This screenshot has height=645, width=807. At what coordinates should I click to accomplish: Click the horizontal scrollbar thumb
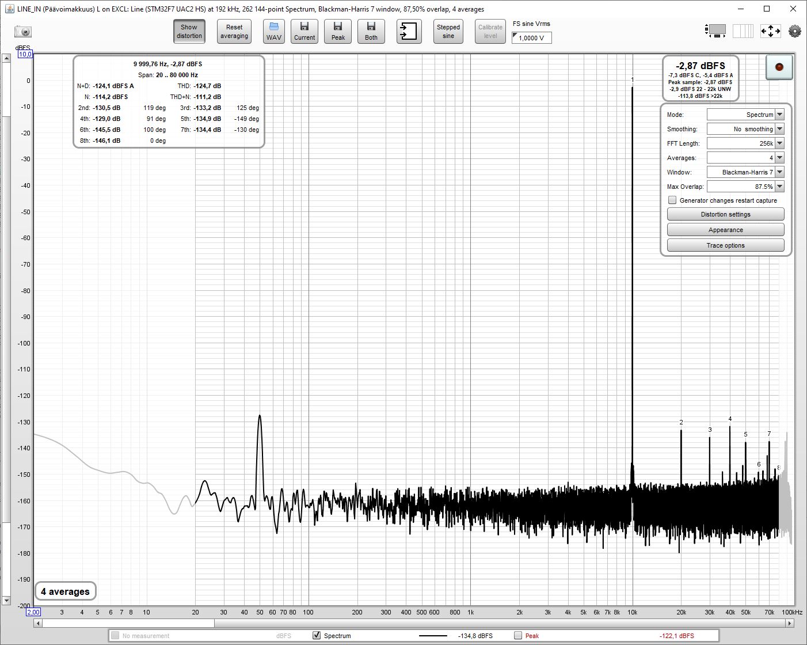128,623
